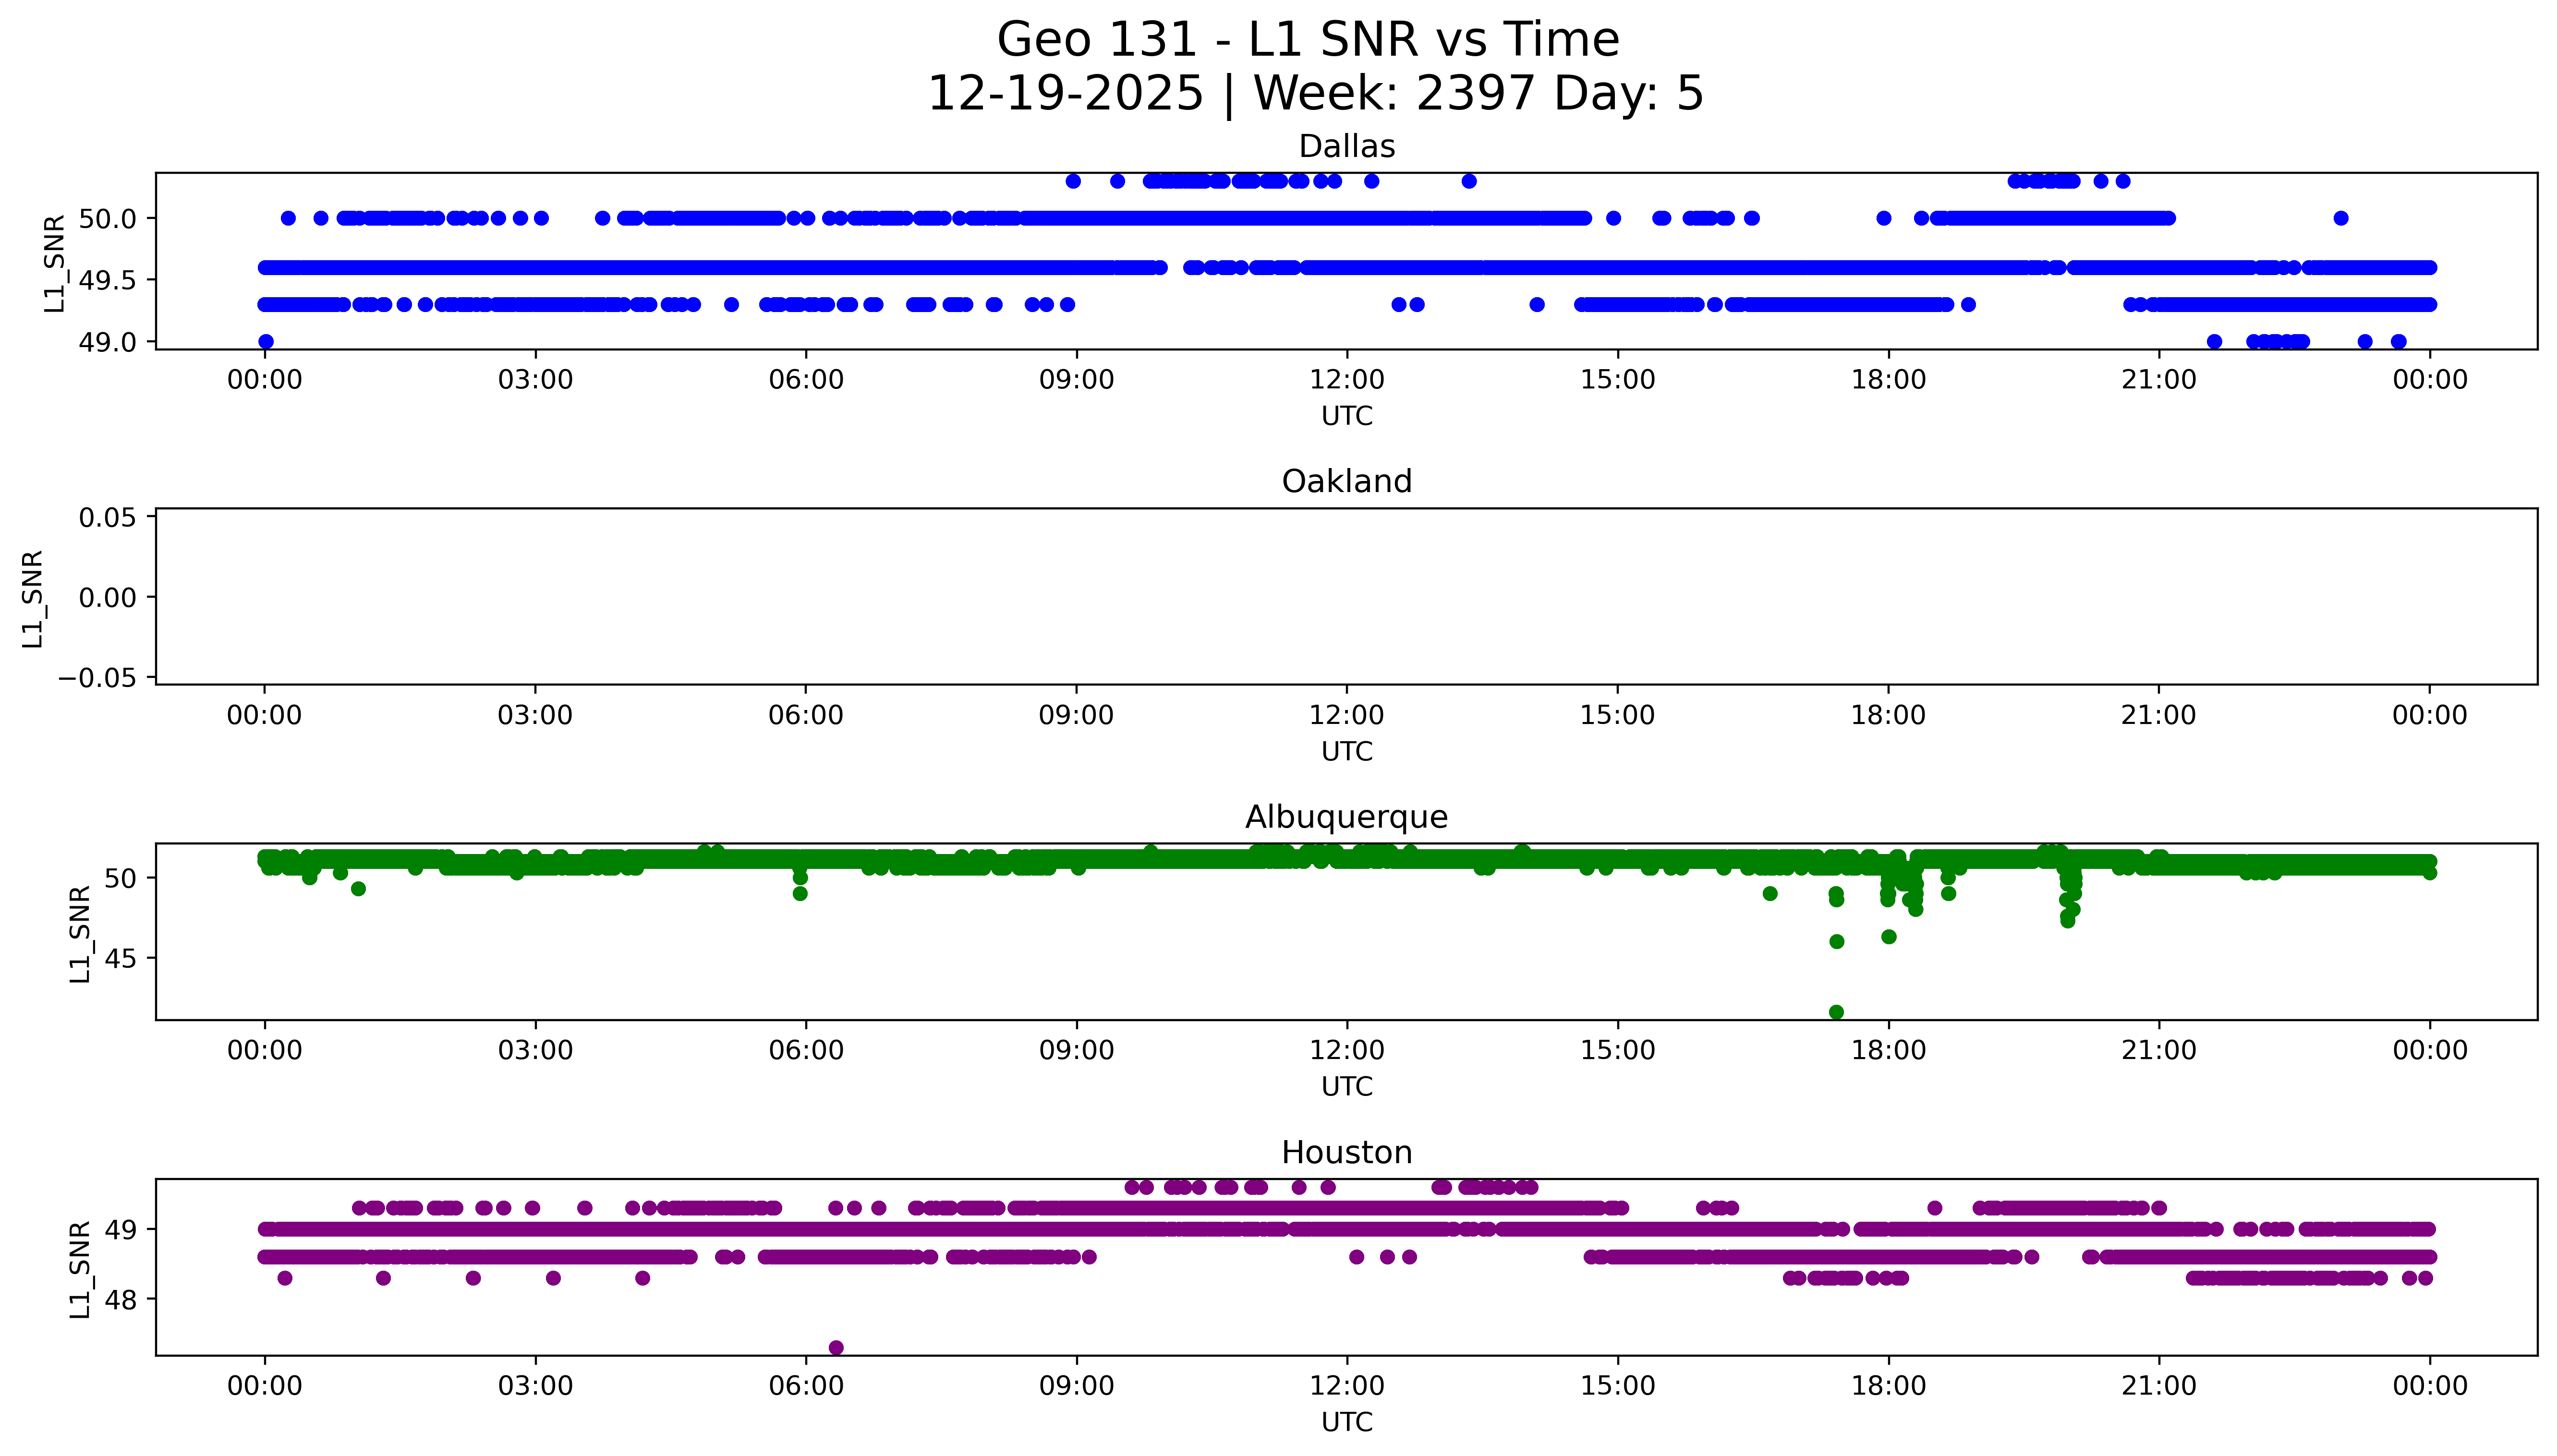This screenshot has width=2557, height=1456.
Task: Click the Geo 131 main chart title
Action: [1308, 40]
